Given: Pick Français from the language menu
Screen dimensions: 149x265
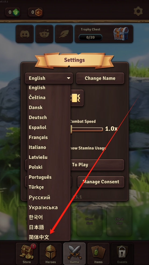Looking at the screenshot, I should 38,137.
